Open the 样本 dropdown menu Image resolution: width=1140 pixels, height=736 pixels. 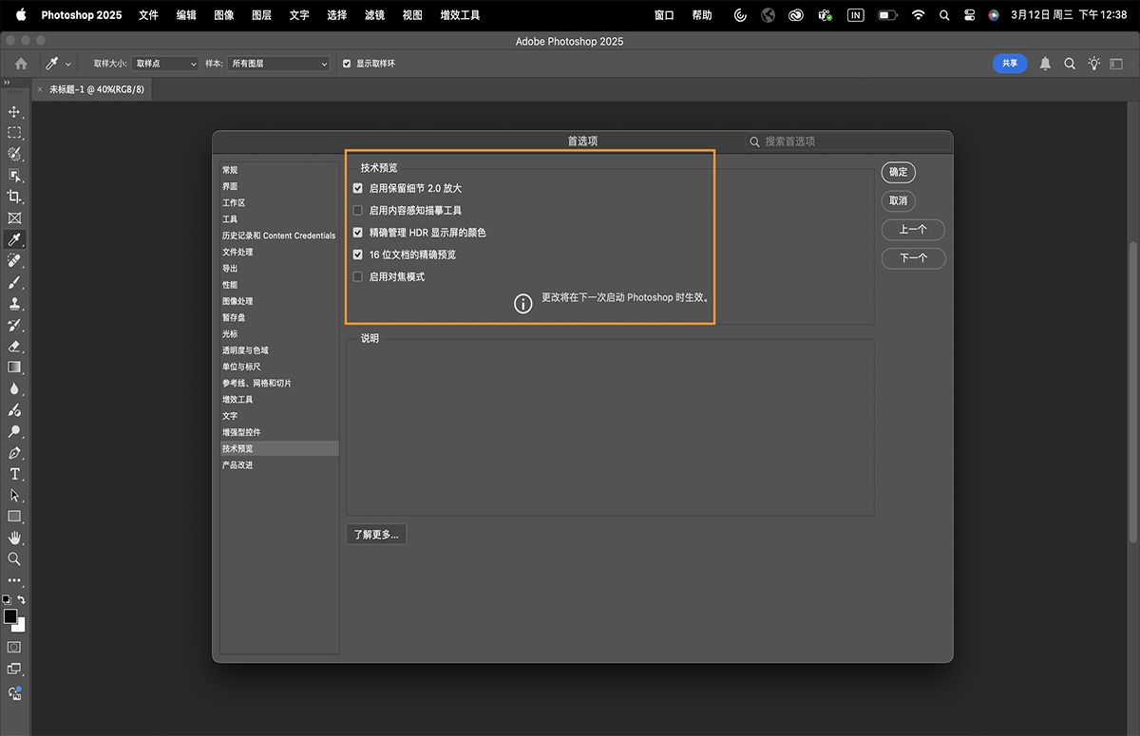[276, 63]
